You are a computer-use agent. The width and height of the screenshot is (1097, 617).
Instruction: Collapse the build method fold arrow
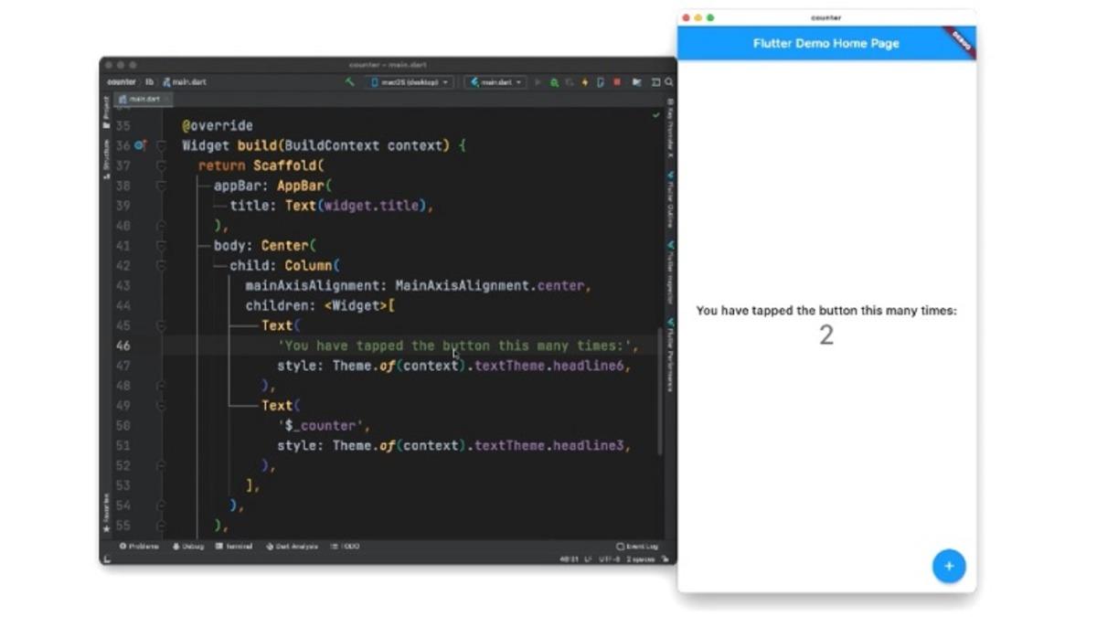[161, 144]
